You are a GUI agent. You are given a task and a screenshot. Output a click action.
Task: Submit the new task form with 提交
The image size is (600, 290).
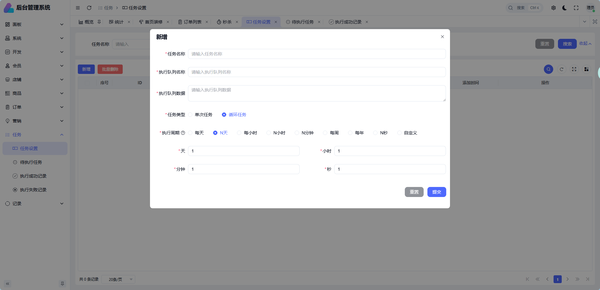[x=437, y=192]
